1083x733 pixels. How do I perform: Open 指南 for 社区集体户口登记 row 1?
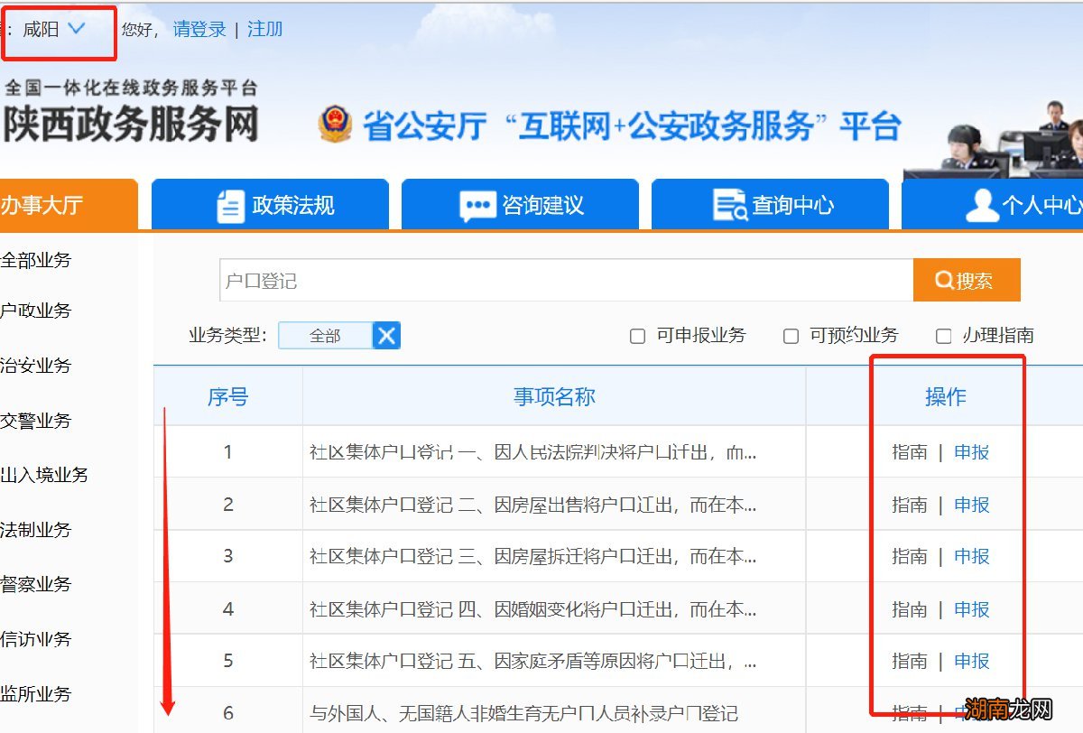tap(908, 452)
